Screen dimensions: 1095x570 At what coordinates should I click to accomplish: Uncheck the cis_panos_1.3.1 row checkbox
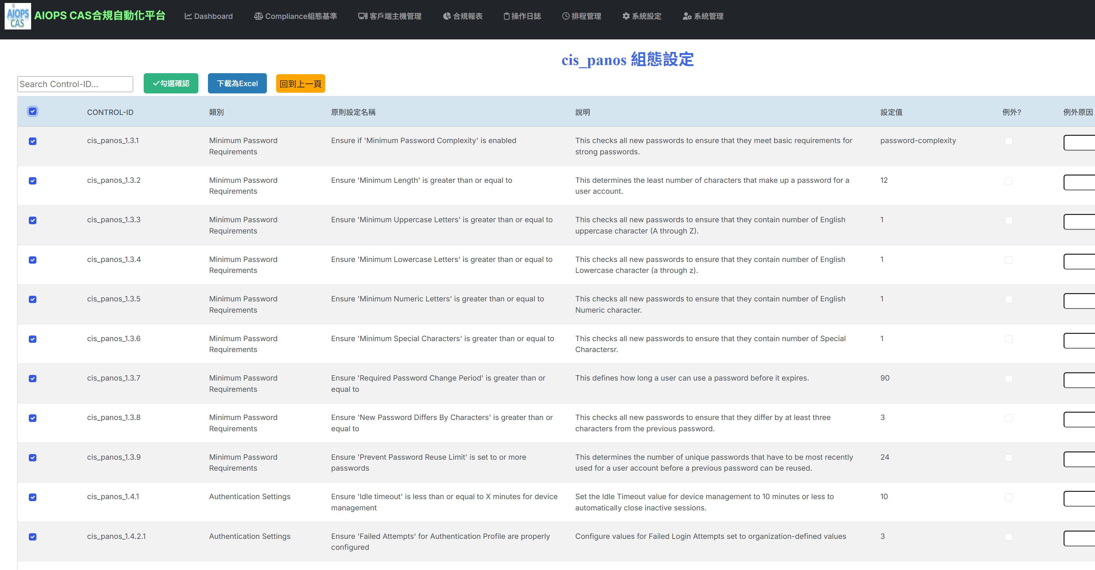click(33, 141)
